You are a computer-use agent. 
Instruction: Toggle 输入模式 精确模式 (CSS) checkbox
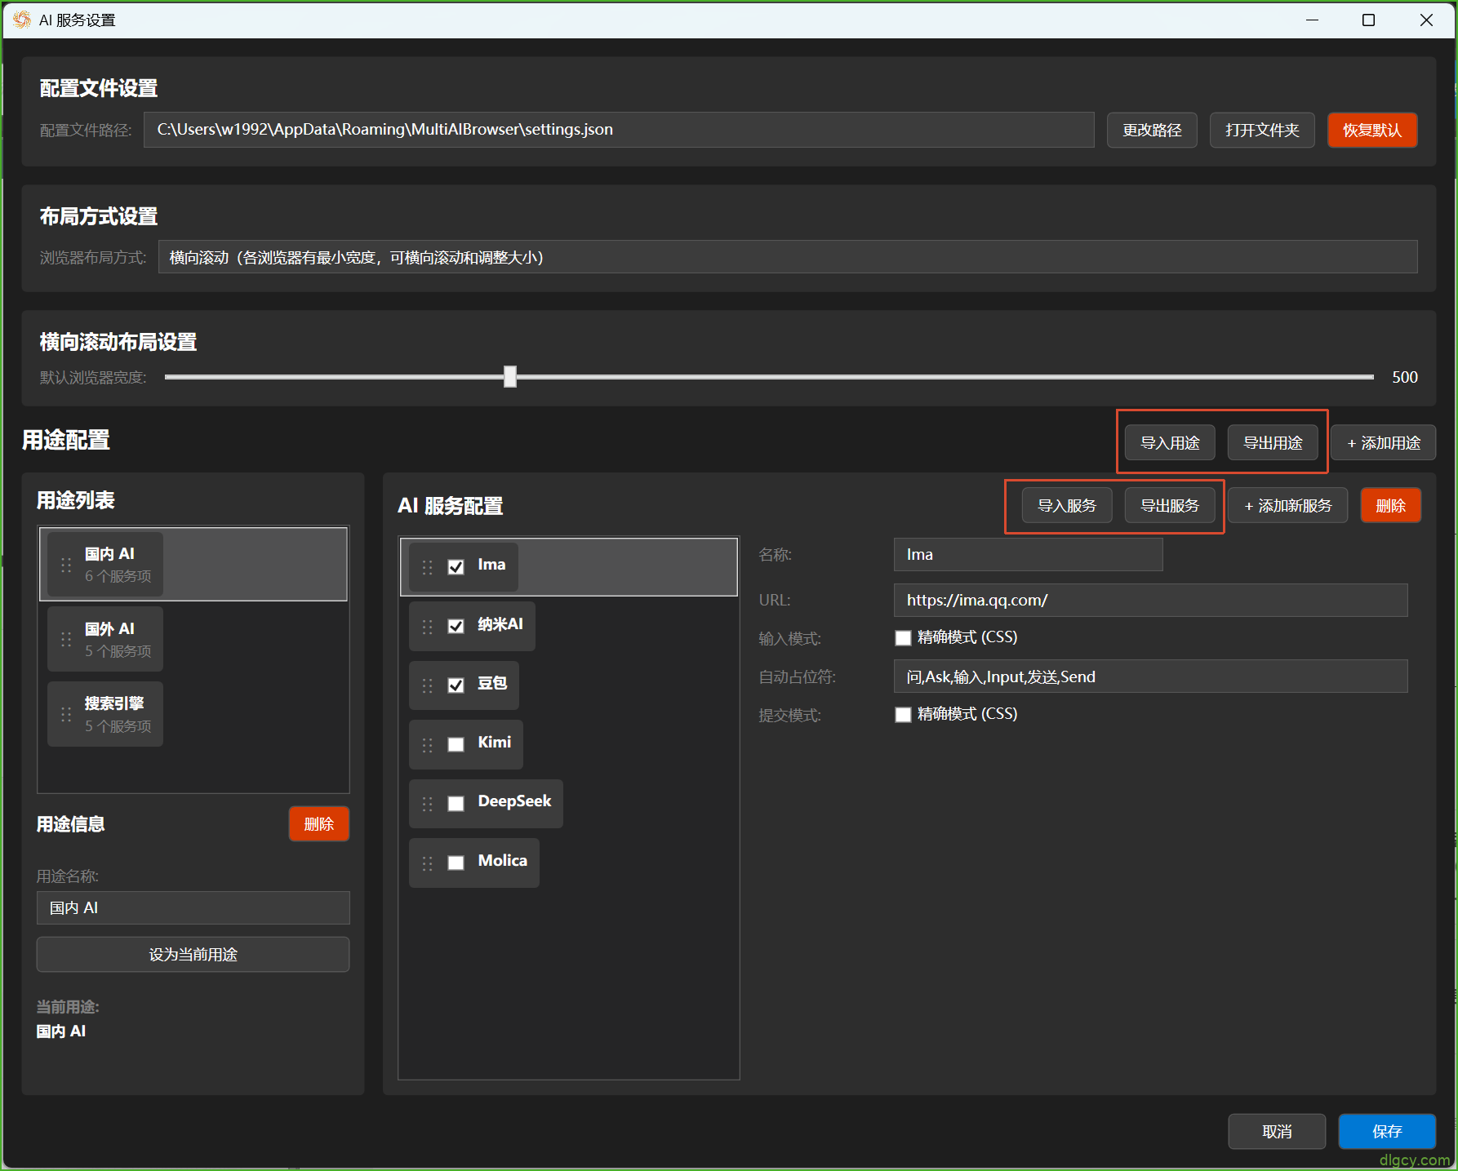pyautogui.click(x=903, y=638)
